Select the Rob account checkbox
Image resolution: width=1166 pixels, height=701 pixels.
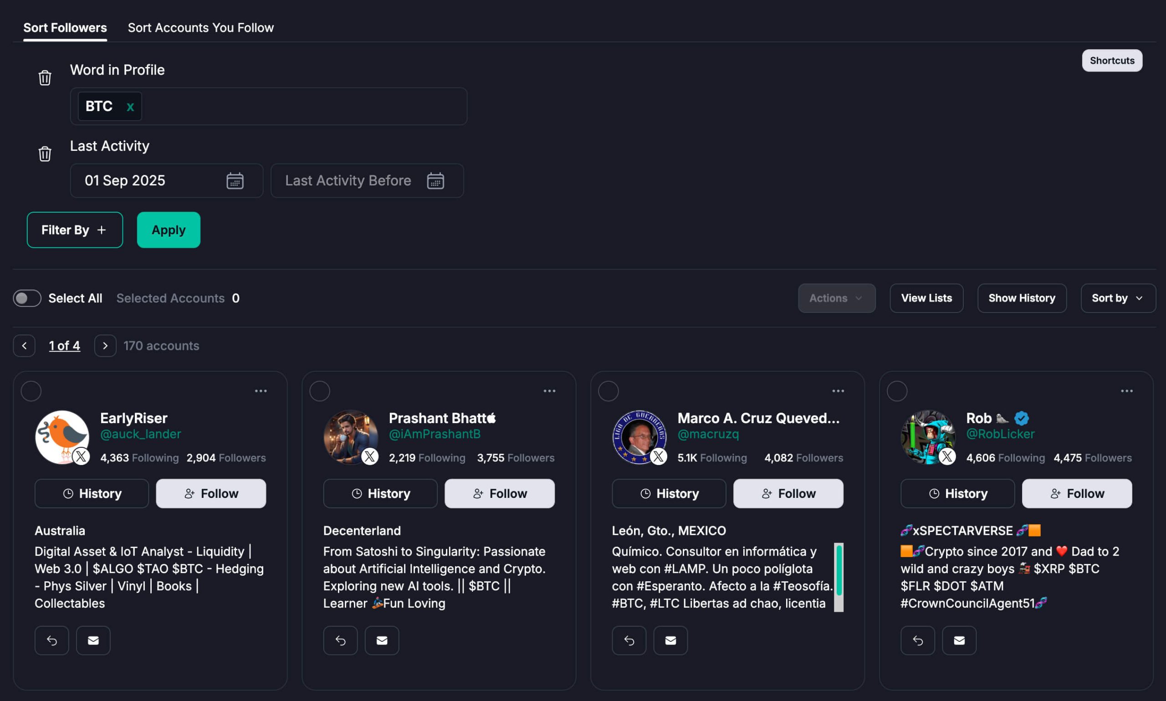[897, 391]
